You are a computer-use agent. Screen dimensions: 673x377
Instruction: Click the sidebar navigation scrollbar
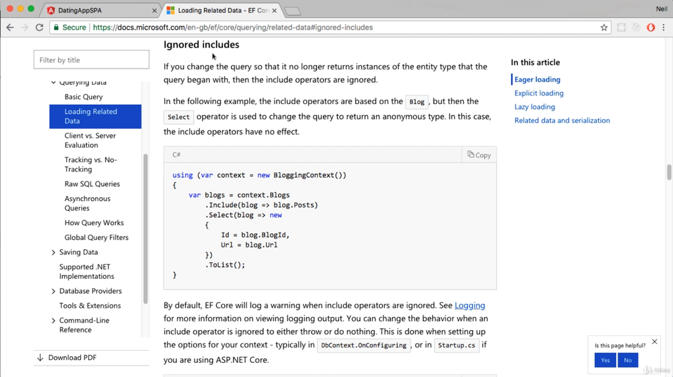(145, 228)
